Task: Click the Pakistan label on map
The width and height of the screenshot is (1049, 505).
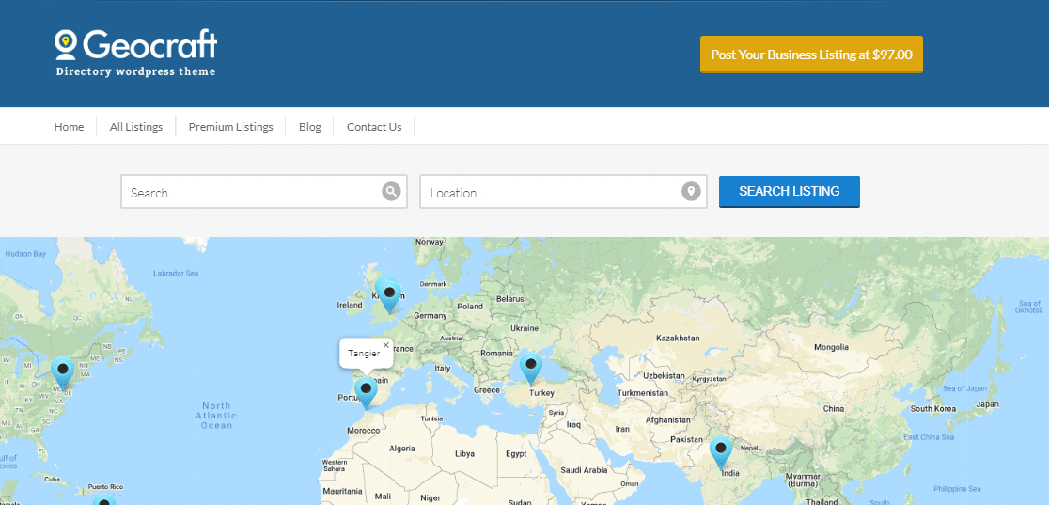Action: [688, 439]
